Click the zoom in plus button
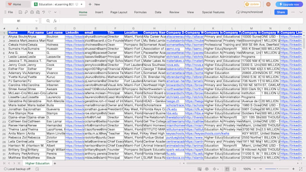The image size is (306, 172). pos(293,169)
